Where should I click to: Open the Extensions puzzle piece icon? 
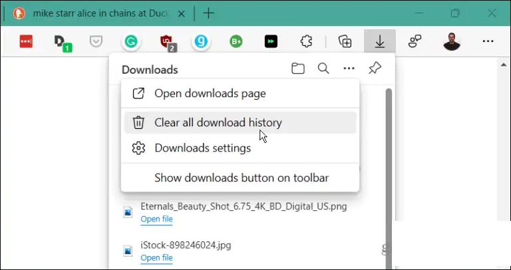coord(306,41)
